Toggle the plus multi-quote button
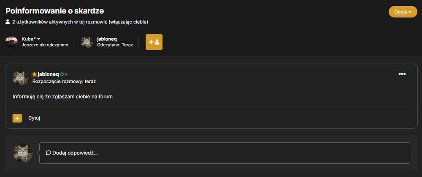 pyautogui.click(x=17, y=118)
